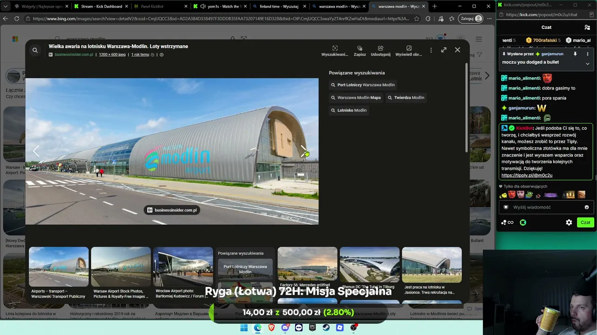The height and width of the screenshot is (335, 597).
Task: Open Discord from the taskbar
Action: [285, 328]
